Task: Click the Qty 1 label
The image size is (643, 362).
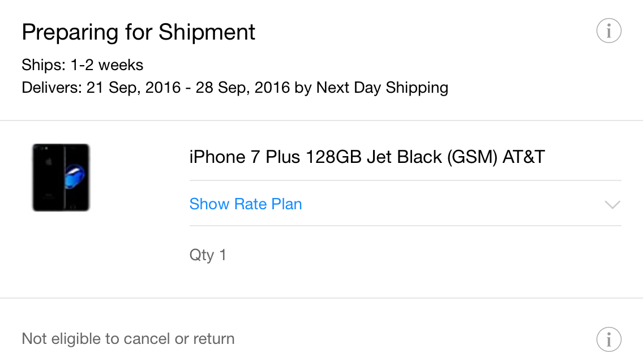Action: pos(208,255)
